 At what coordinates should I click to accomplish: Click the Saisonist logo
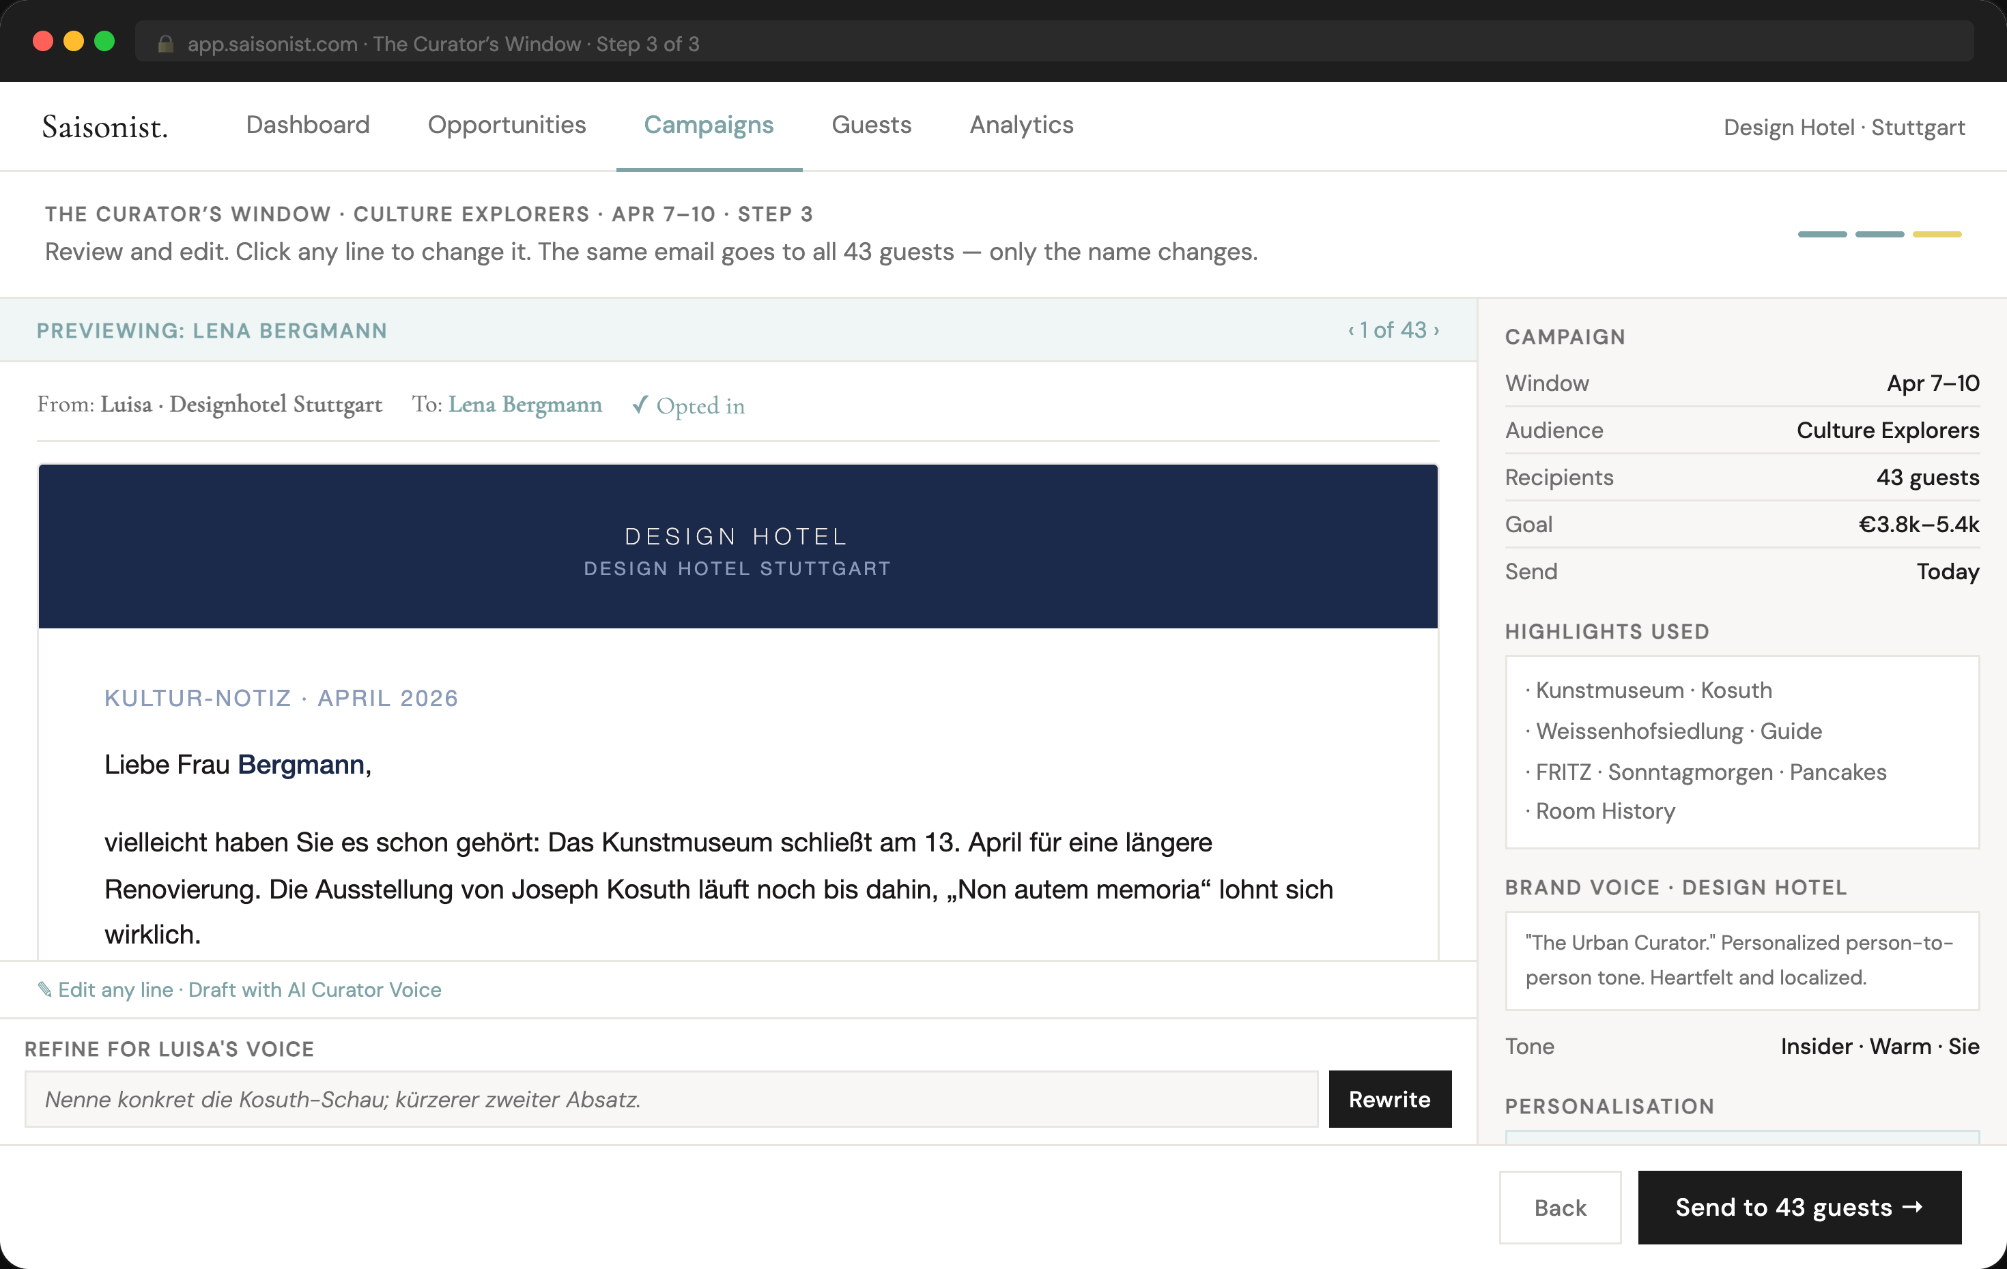coord(105,127)
